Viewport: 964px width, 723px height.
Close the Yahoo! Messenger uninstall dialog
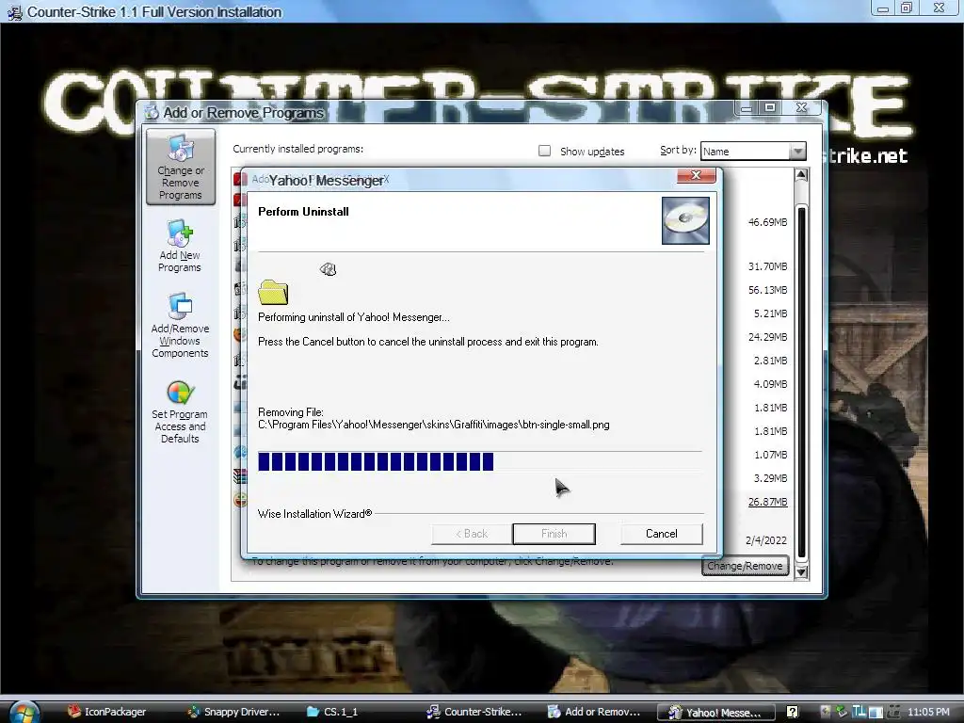click(x=696, y=175)
